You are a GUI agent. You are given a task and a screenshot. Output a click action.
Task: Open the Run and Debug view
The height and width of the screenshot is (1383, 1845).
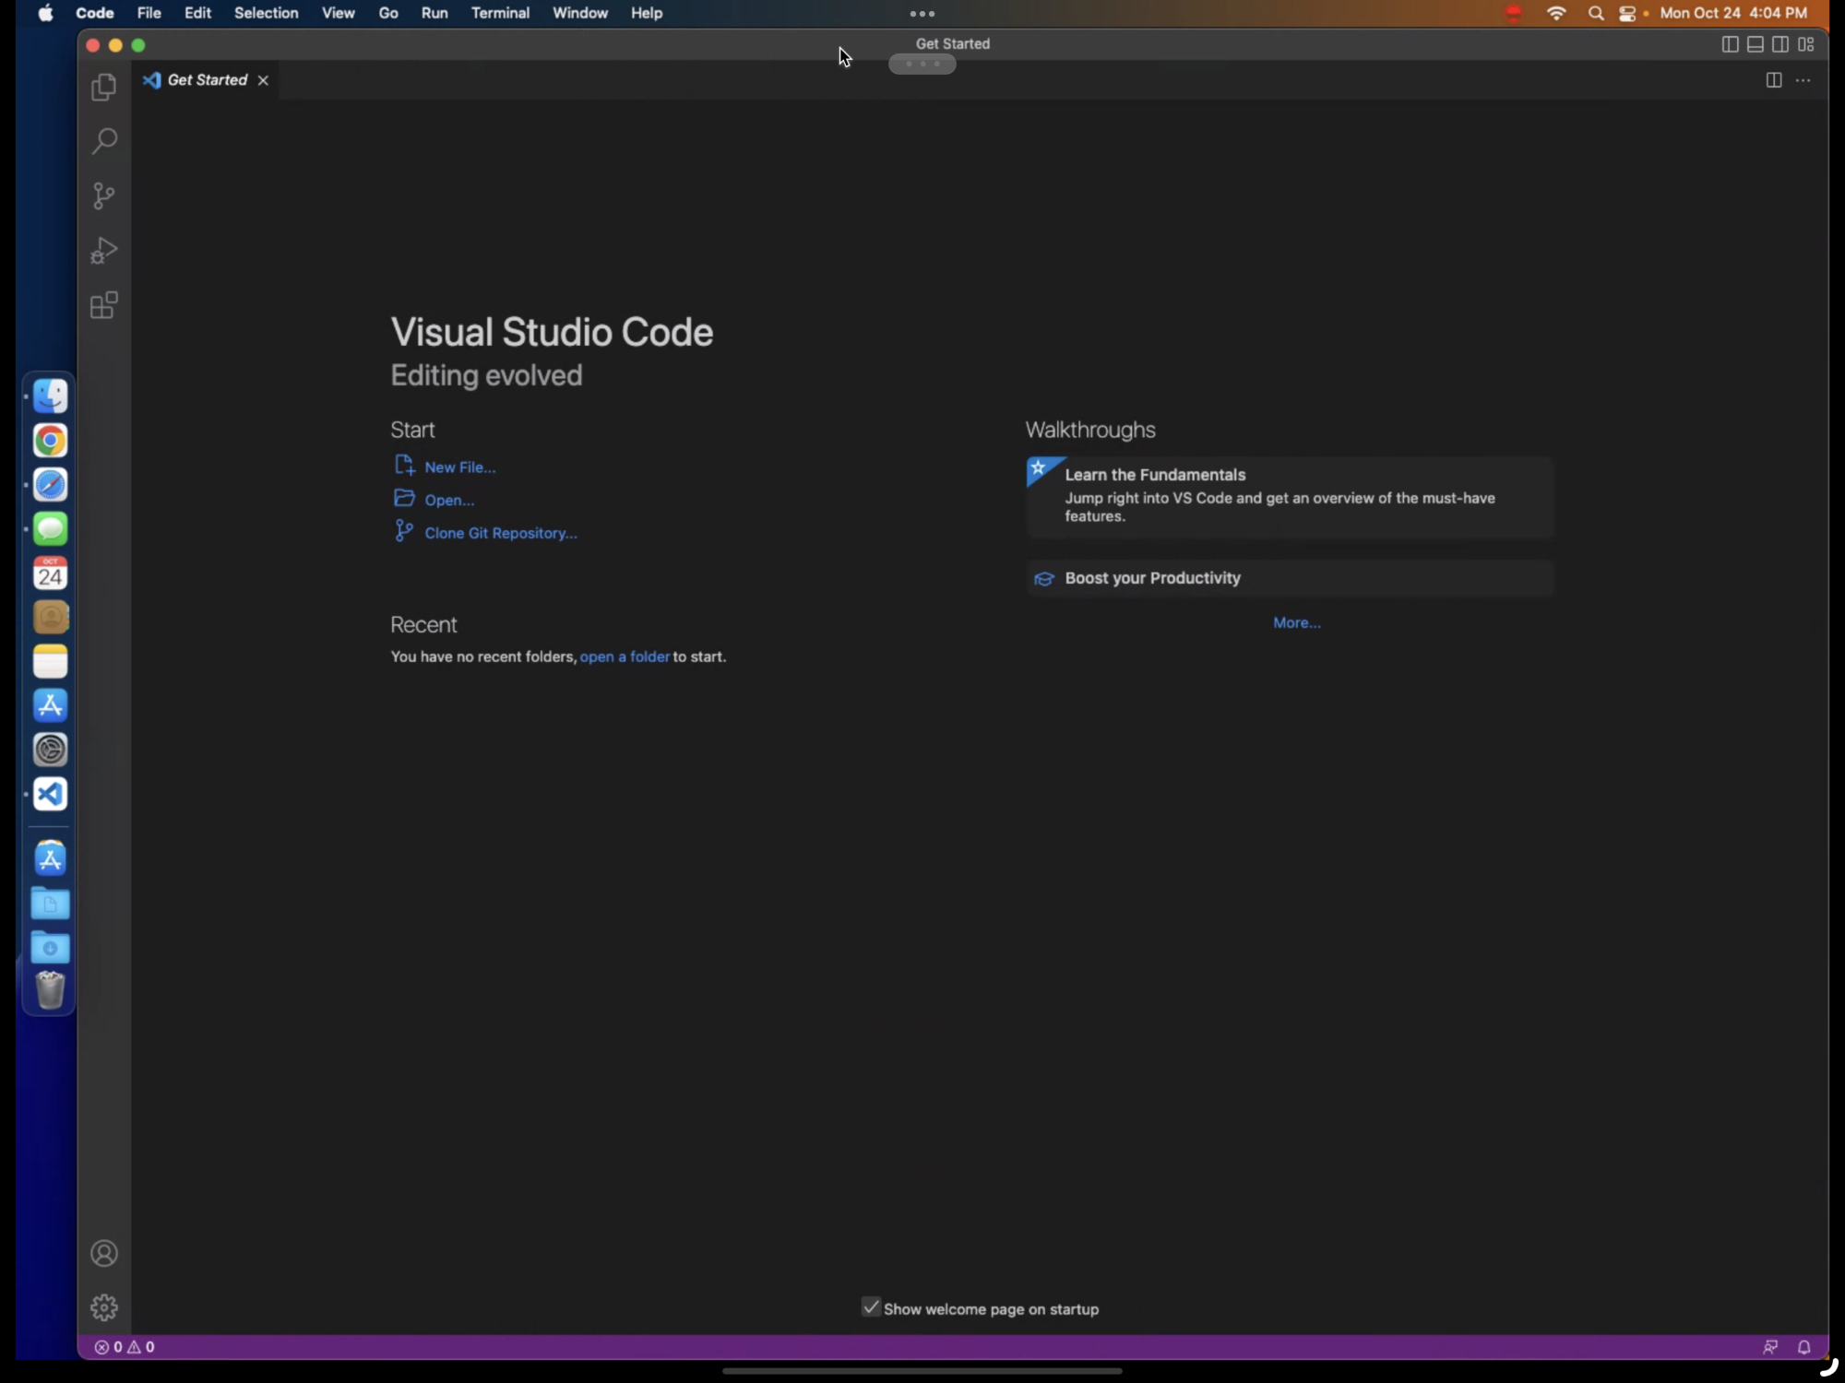[104, 251]
